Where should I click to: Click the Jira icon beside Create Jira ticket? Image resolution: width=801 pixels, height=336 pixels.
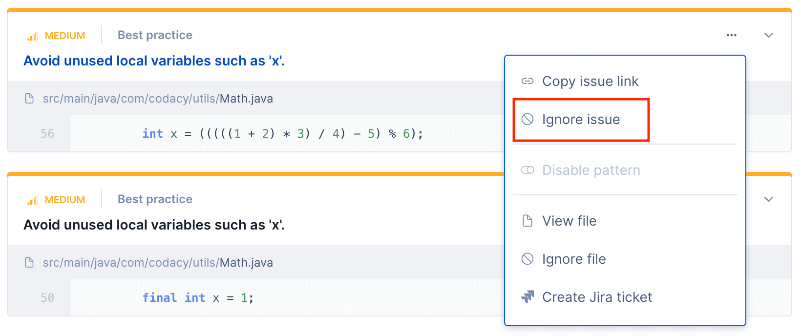[x=527, y=297]
